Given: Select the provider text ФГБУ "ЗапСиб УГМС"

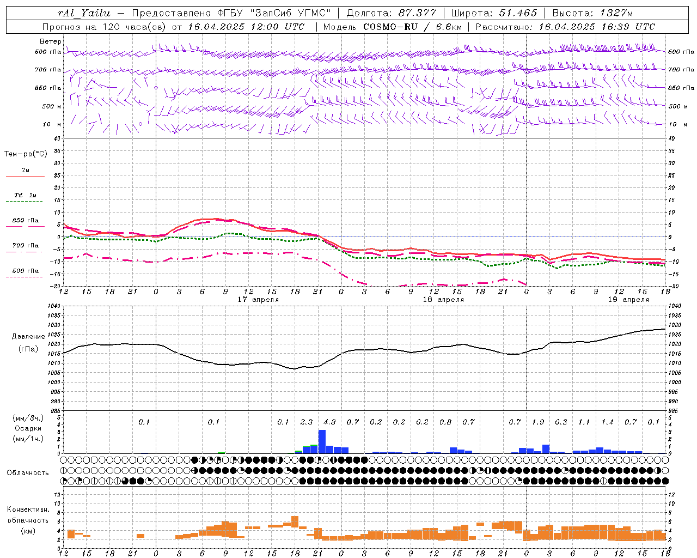Looking at the screenshot, I should (x=273, y=13).
